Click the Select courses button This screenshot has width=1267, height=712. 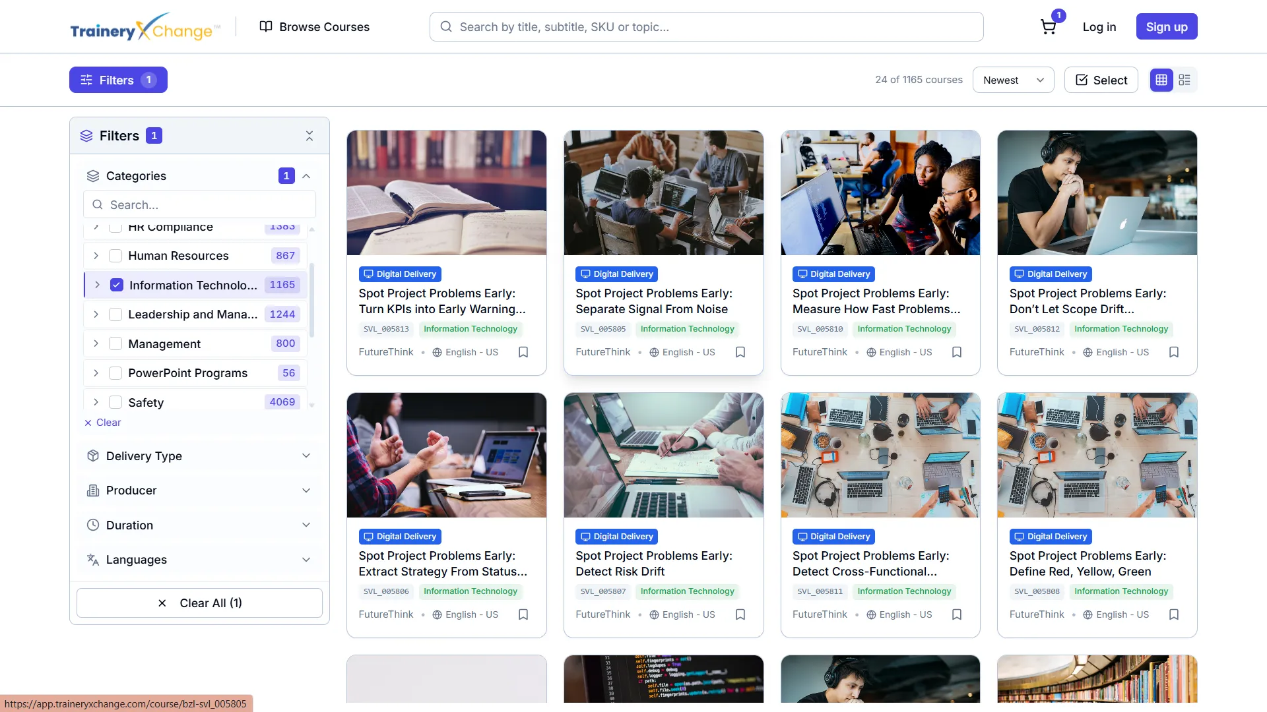pos(1101,80)
